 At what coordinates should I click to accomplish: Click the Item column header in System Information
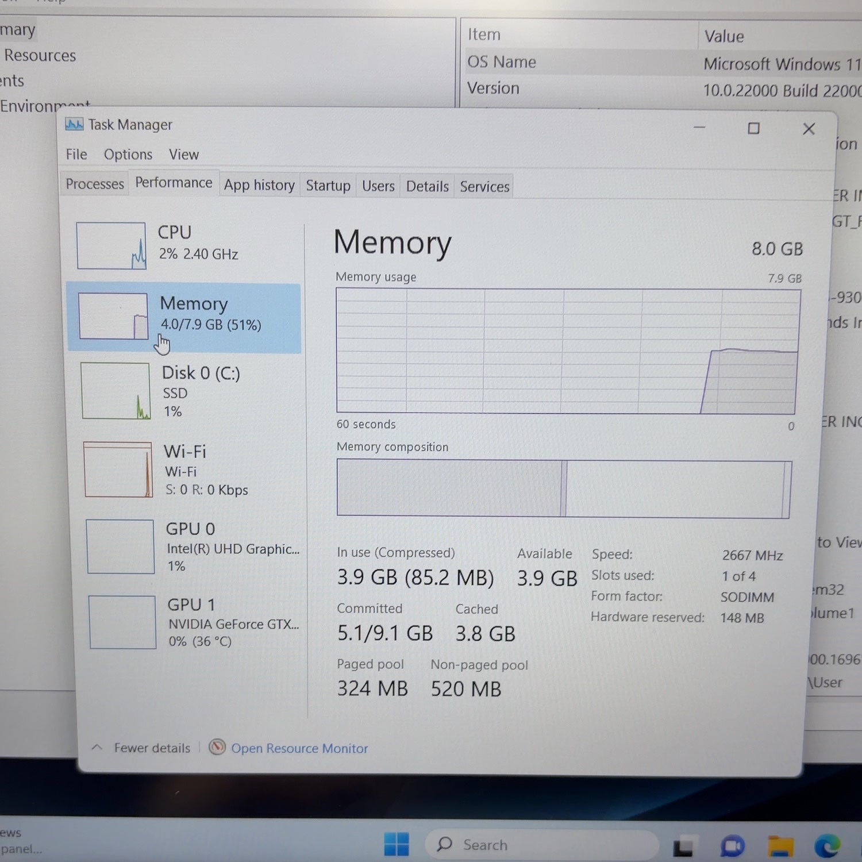pyautogui.click(x=579, y=34)
